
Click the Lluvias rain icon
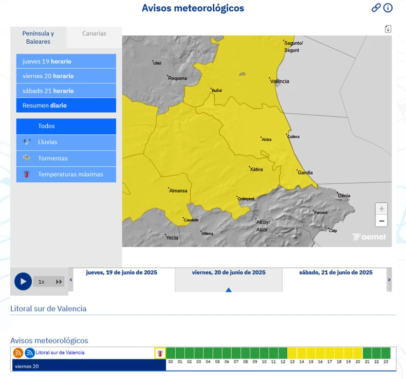coord(27,142)
